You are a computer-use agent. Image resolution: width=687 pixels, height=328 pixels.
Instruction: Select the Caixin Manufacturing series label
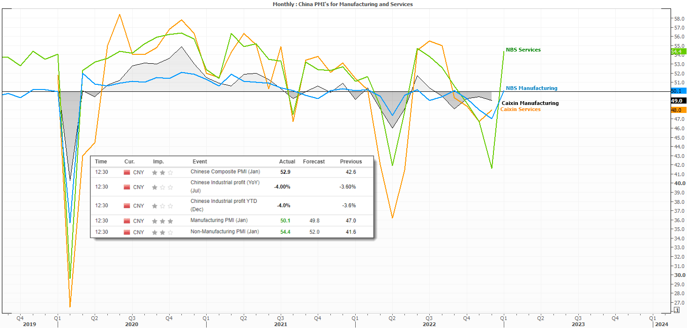tap(530, 103)
